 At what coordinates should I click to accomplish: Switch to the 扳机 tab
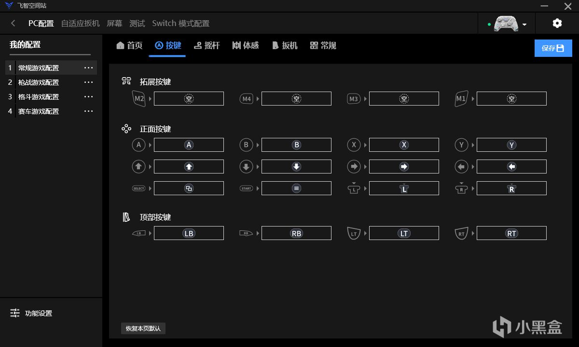(285, 46)
